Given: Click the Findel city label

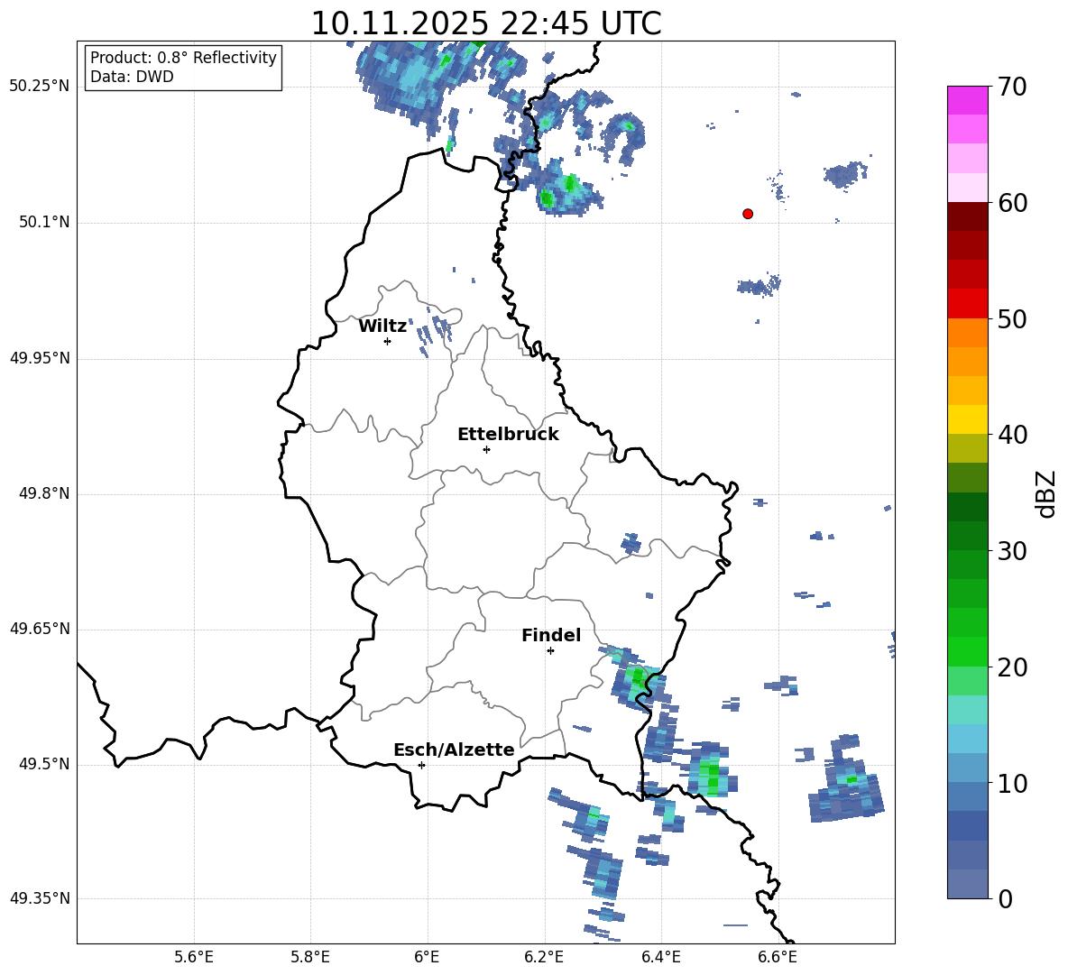Looking at the screenshot, I should pos(551,636).
